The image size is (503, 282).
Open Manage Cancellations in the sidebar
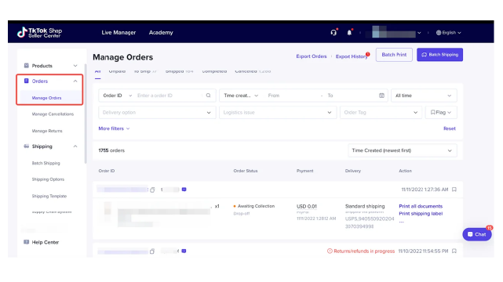[x=53, y=114]
